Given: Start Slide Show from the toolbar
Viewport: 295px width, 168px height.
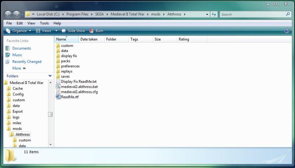Looking at the screenshot, I should (x=73, y=31).
